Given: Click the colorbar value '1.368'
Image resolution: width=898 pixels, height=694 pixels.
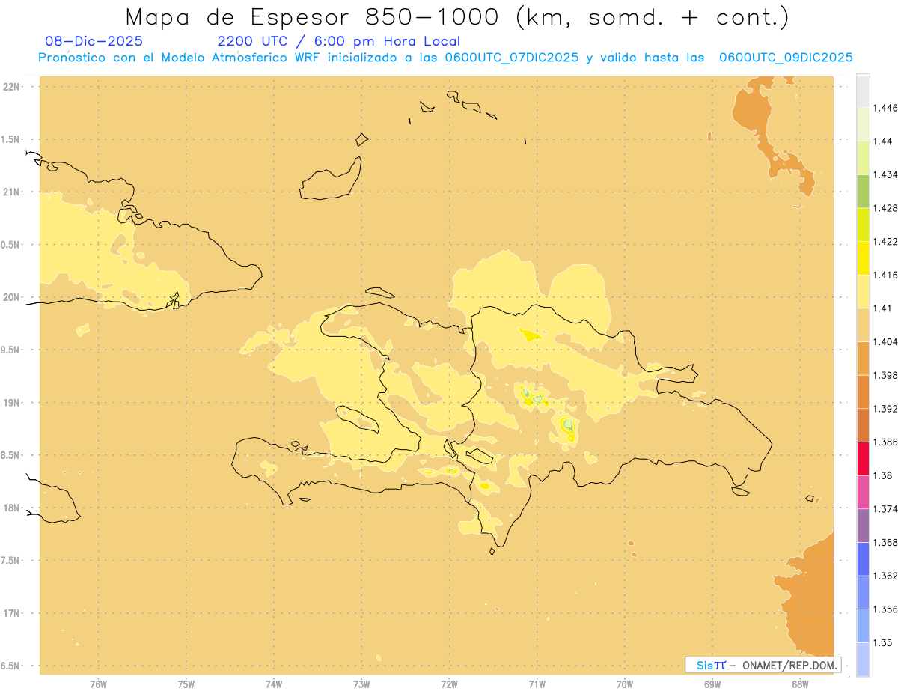Looking at the screenshot, I should (885, 542).
